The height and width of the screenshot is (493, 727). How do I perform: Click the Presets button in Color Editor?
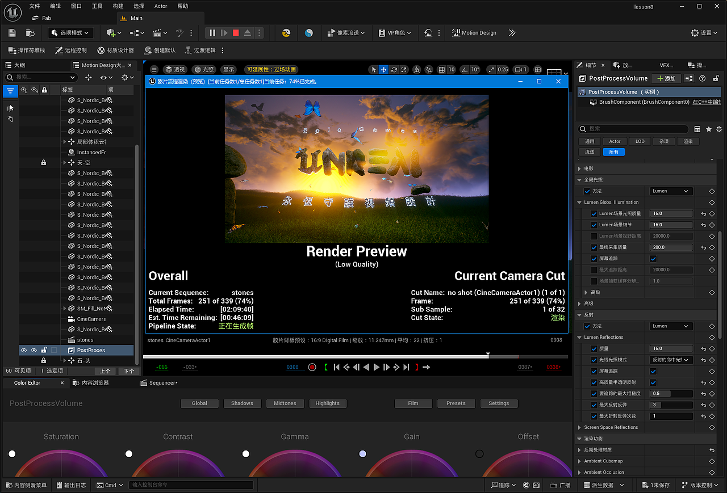coord(456,403)
